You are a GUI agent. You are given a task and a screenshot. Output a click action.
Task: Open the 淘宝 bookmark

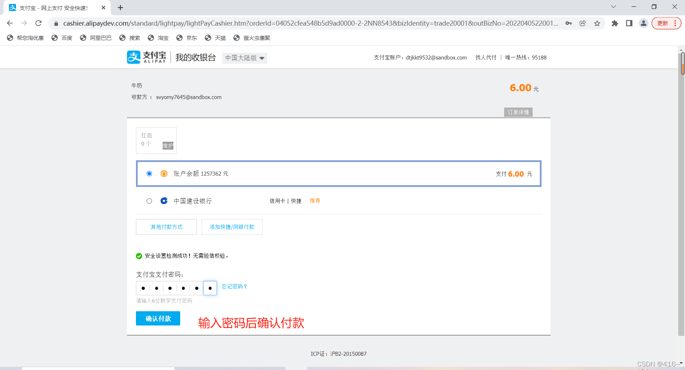pyautogui.click(x=158, y=38)
